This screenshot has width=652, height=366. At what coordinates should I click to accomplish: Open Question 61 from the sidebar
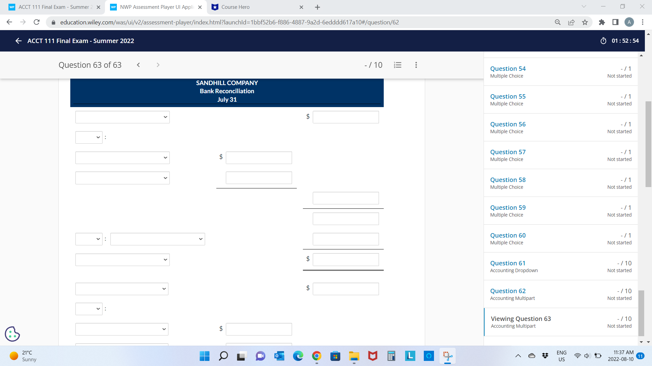pos(507,263)
